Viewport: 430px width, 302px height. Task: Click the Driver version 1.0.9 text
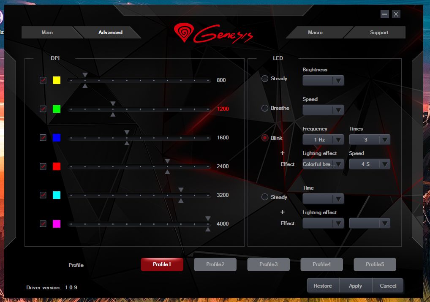[52, 288]
